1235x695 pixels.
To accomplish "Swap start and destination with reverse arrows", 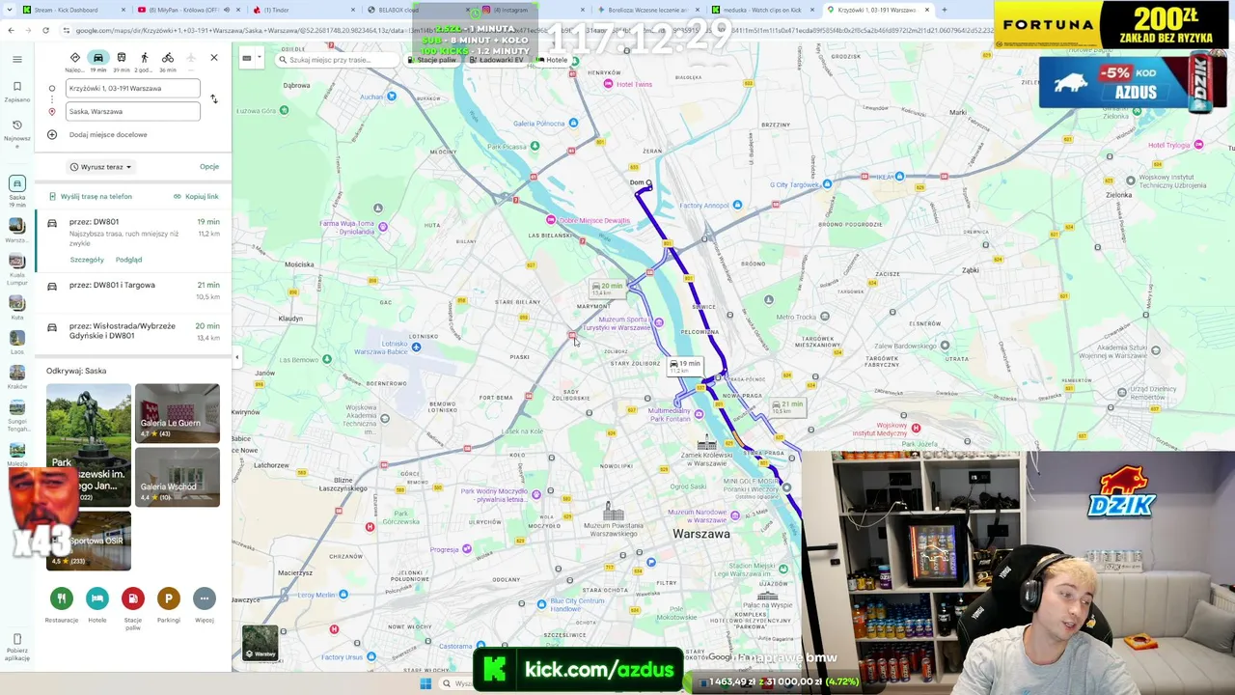I will tap(214, 99).
